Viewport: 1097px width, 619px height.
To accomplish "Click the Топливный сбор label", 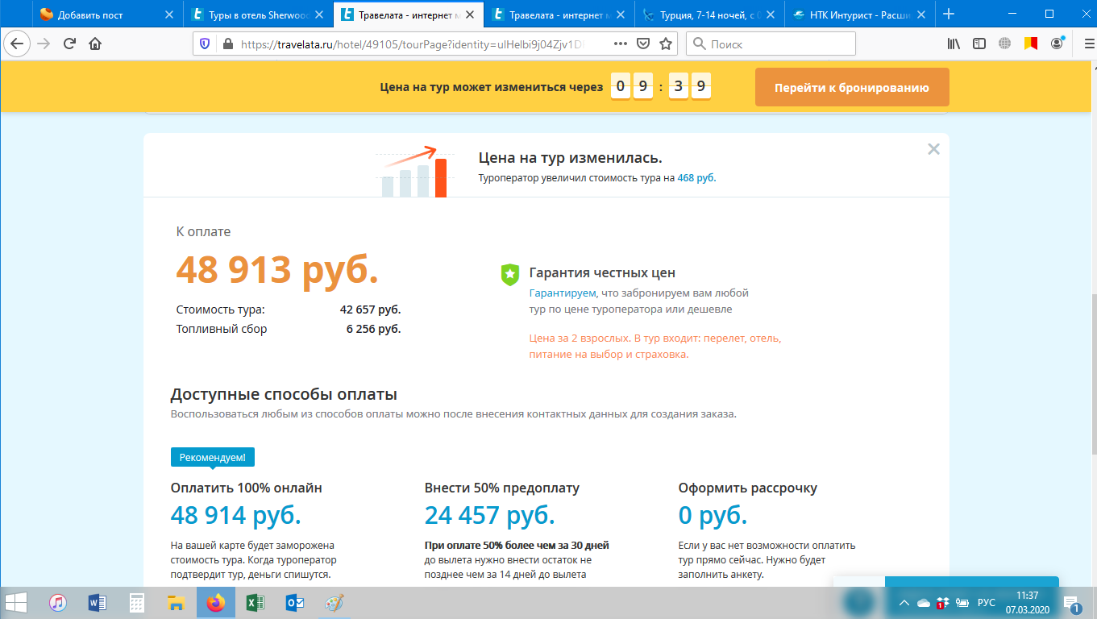I will (x=222, y=329).
